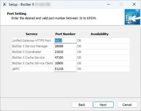
Task: Click the BioStar X Cache Service label
Action: click(28, 57)
